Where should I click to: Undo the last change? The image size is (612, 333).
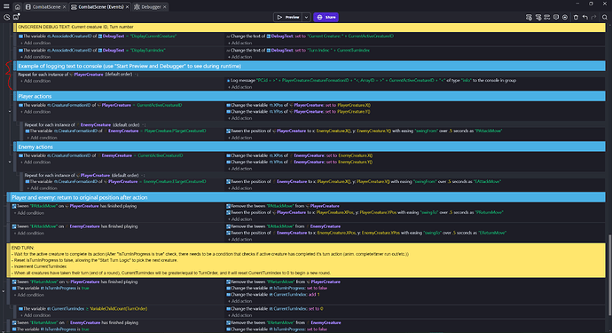coord(585,17)
